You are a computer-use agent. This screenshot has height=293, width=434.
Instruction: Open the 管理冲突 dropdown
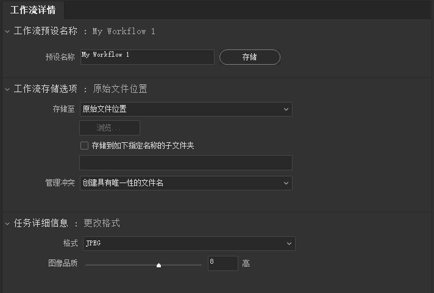tap(186, 183)
